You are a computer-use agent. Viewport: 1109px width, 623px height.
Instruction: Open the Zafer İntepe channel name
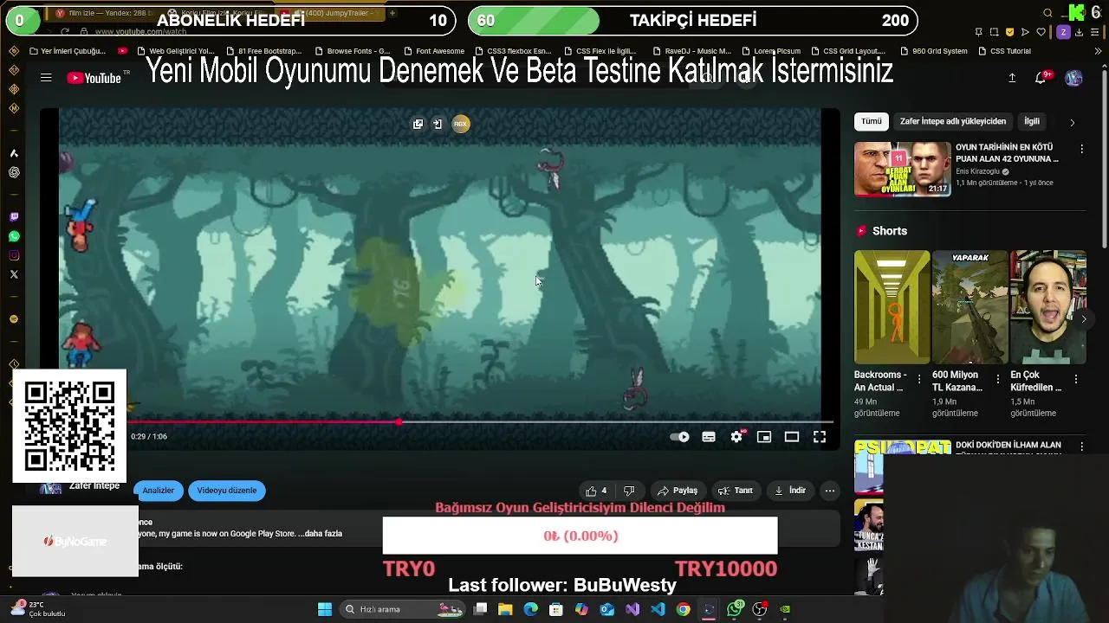point(94,485)
